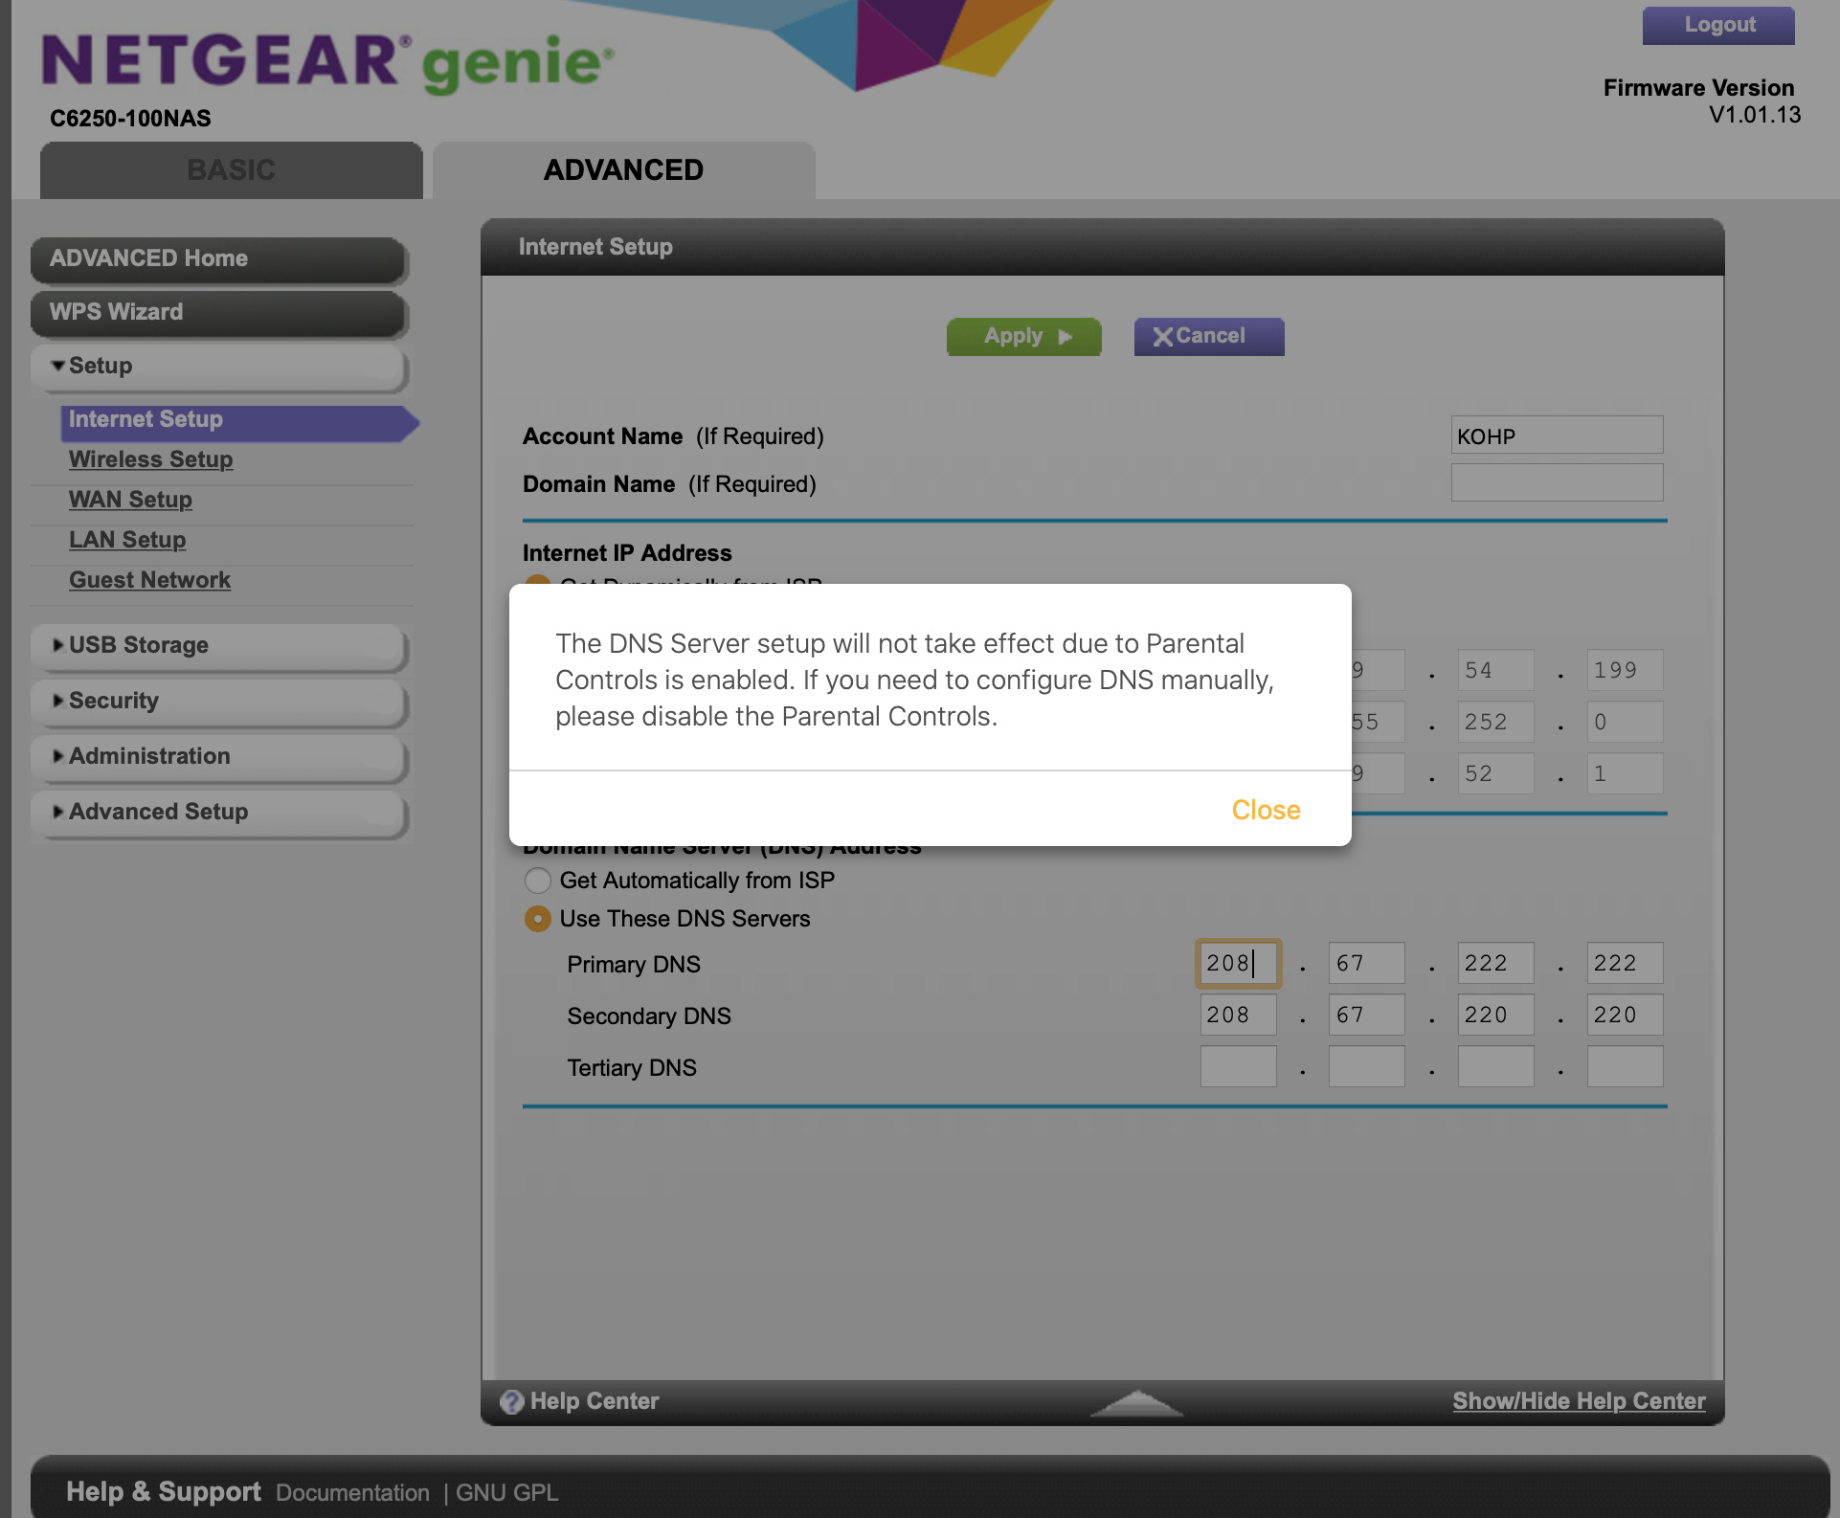Click the subnet mask field showing 252
The width and height of the screenshot is (1840, 1518).
coord(1495,722)
